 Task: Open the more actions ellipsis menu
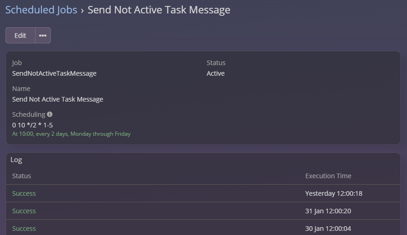click(x=43, y=36)
